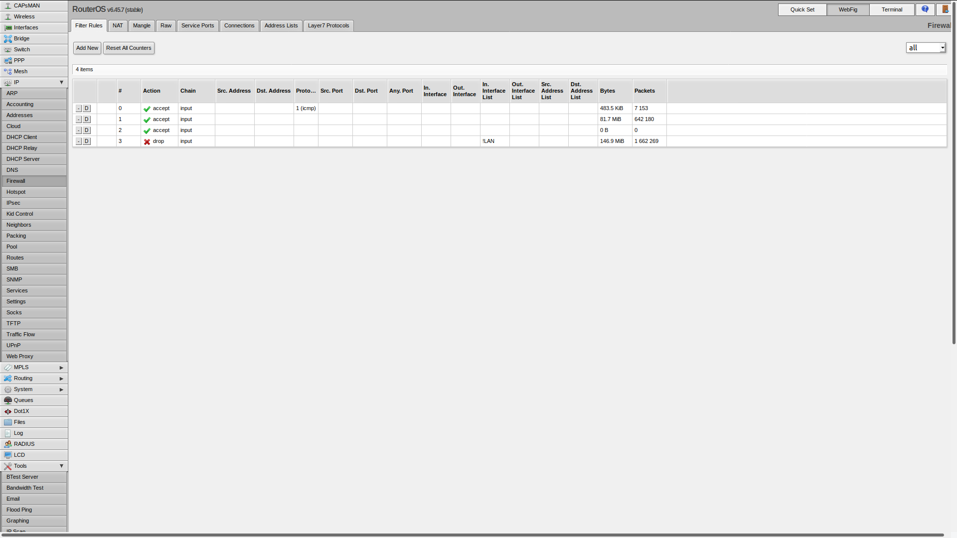
Task: Click the horizontal scrollbar at the bottom
Action: pyautogui.click(x=473, y=535)
